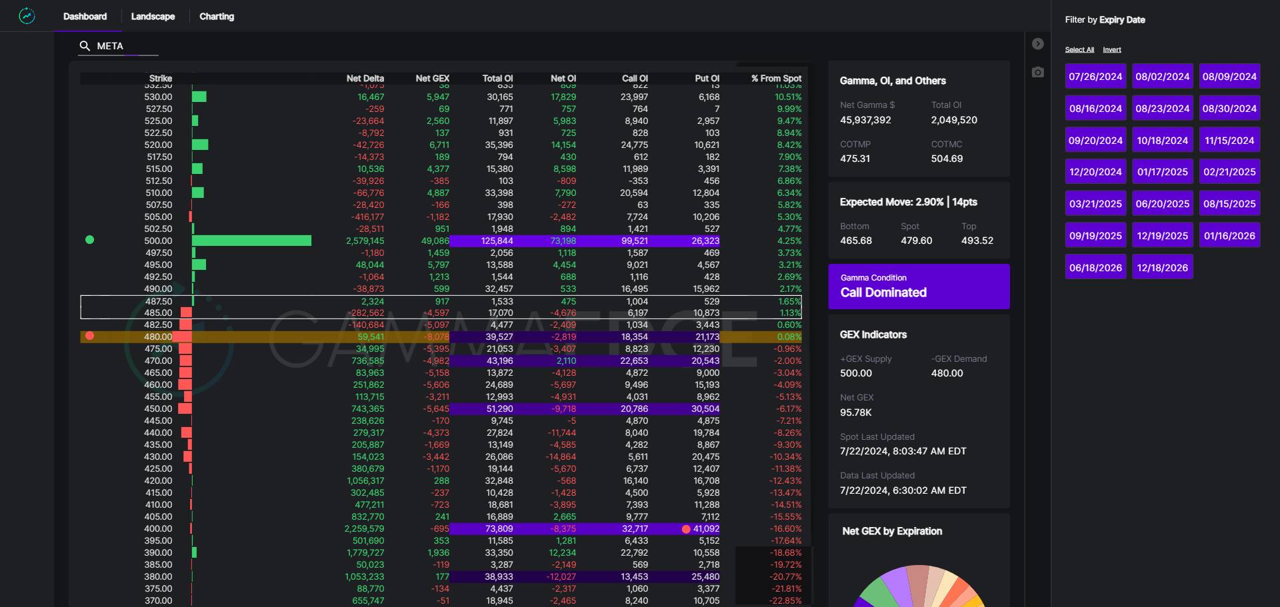Click the 73,809 Total OI cell
The width and height of the screenshot is (1280, 607).
click(x=499, y=528)
